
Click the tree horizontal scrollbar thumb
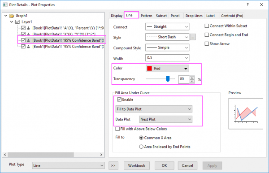point(41,155)
